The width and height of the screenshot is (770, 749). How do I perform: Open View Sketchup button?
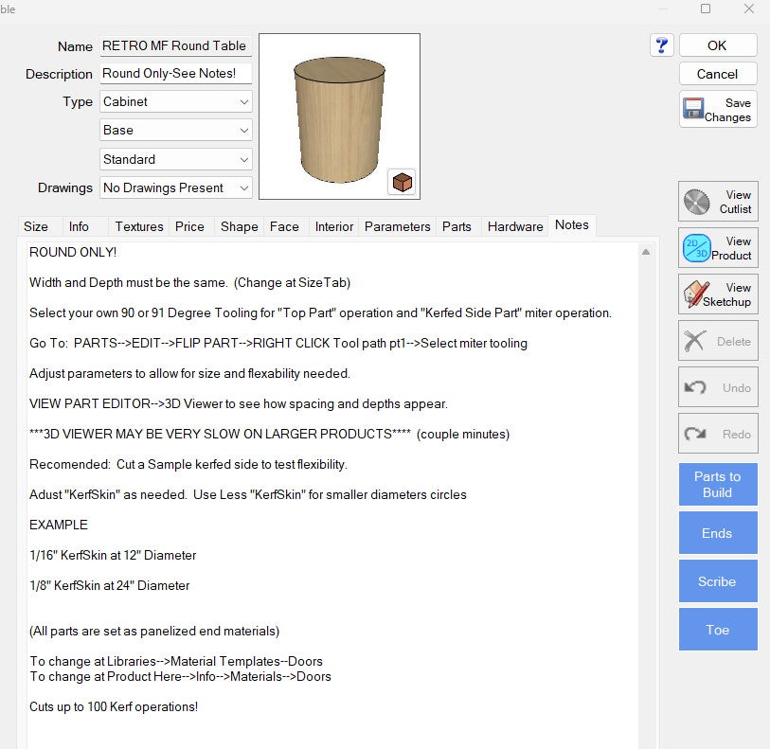coord(718,294)
